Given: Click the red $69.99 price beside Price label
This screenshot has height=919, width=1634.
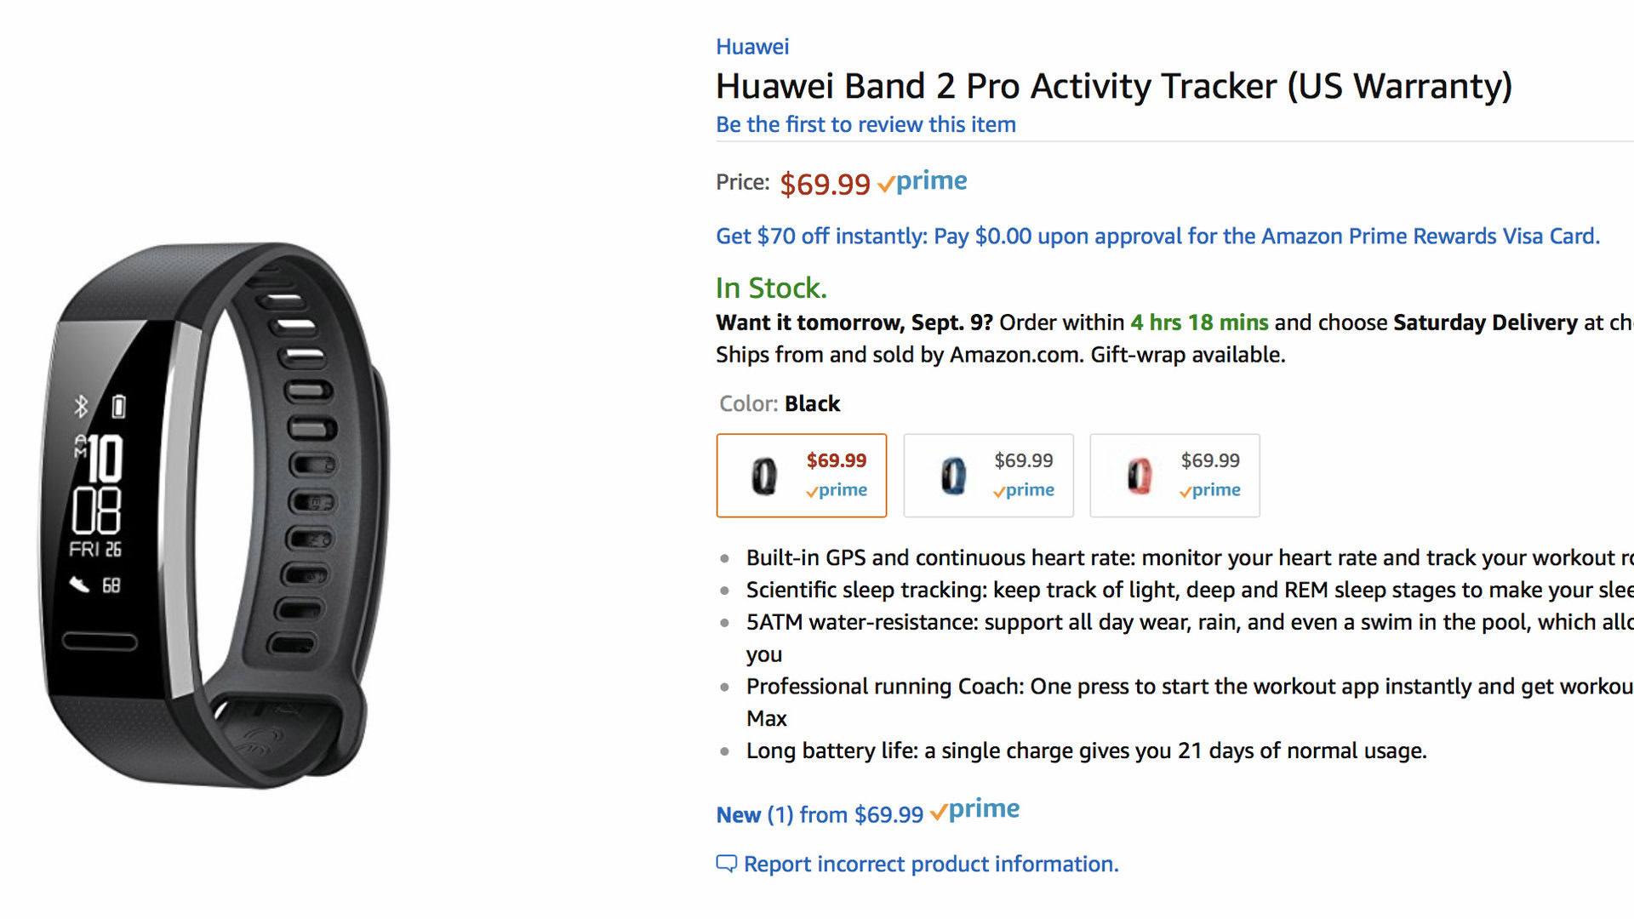Looking at the screenshot, I should (825, 184).
